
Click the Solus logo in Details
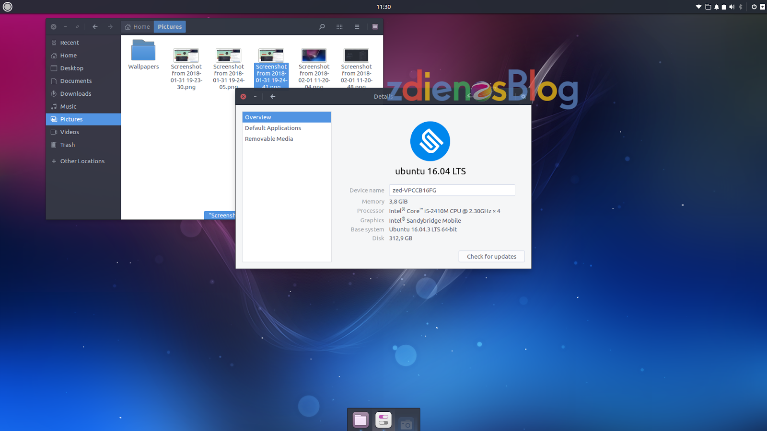[430, 141]
